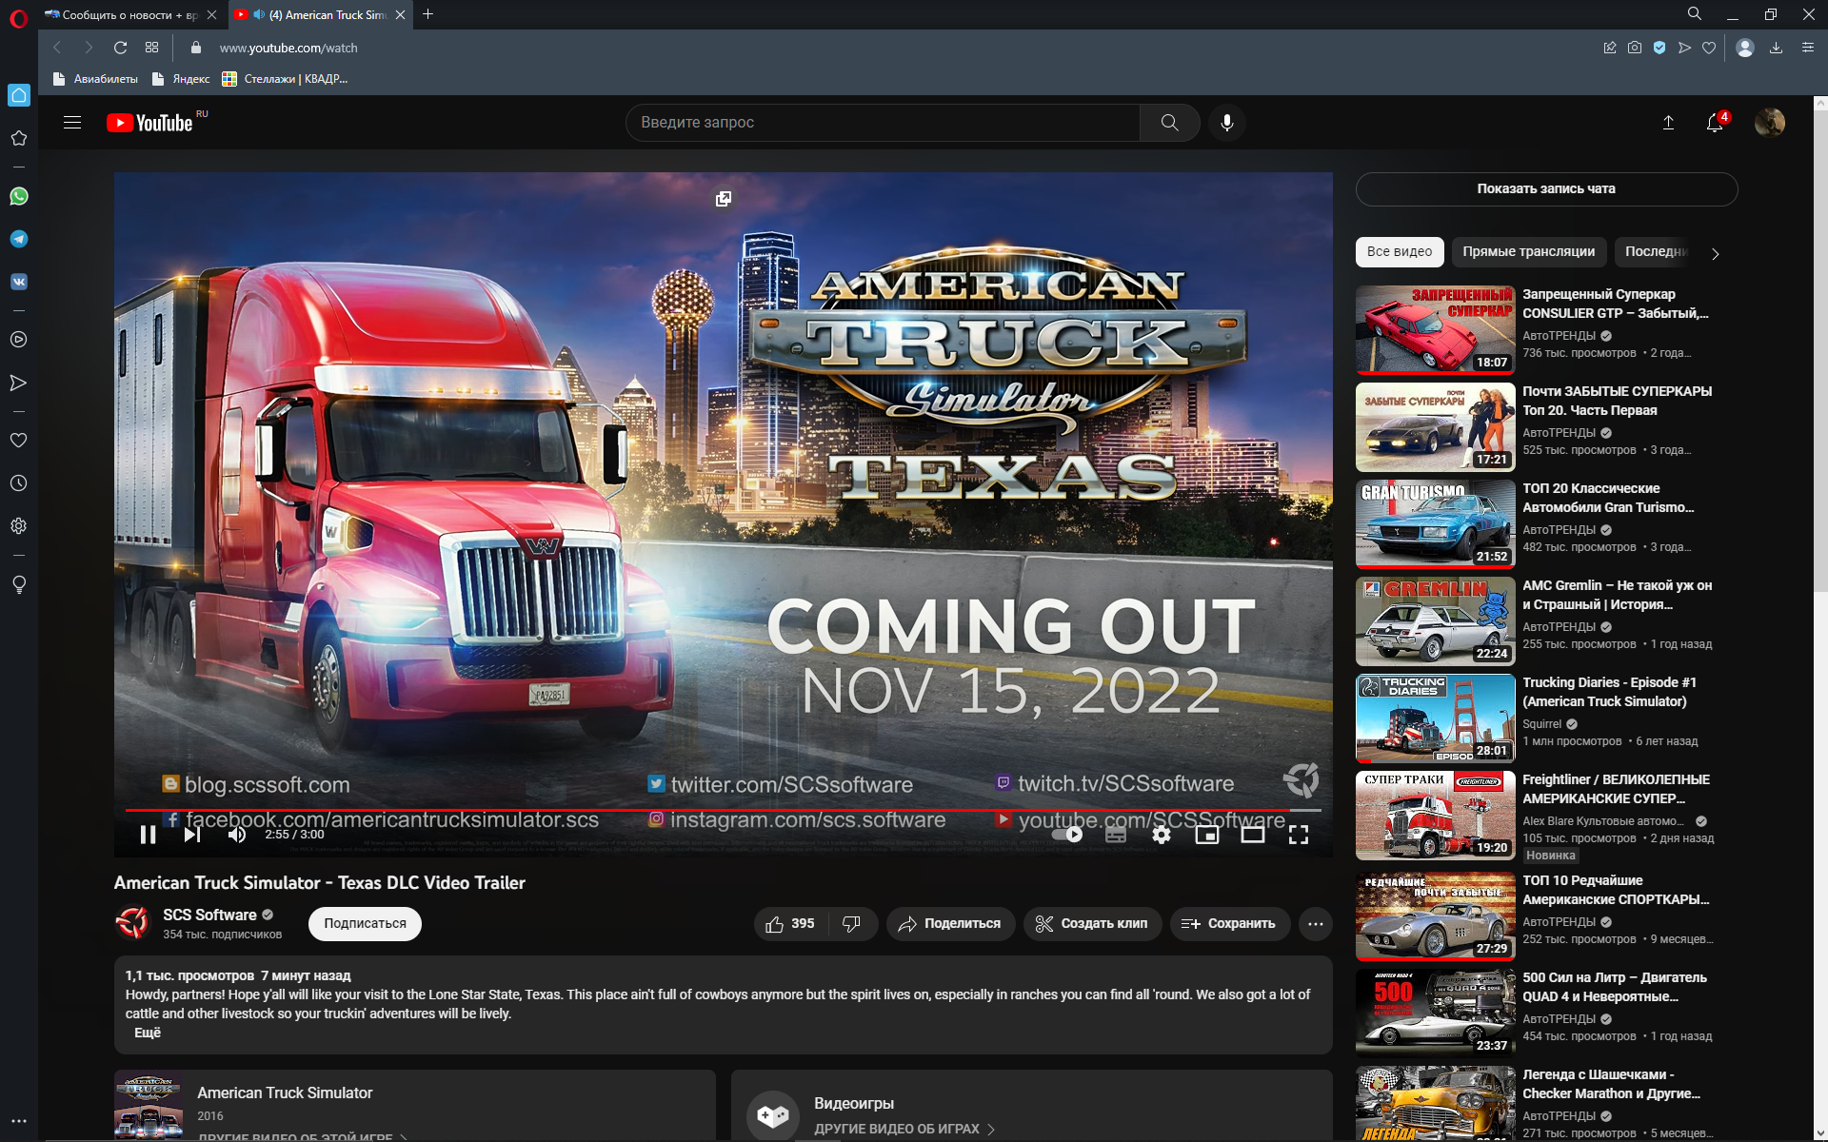Viewport: 1828px width, 1142px height.
Task: Open browser profile icon menu
Action: (x=1745, y=48)
